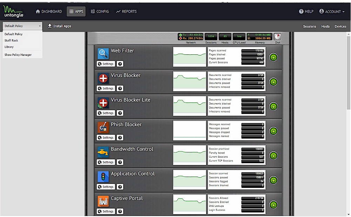
Task: Open the Apps tab
Action: click(76, 12)
